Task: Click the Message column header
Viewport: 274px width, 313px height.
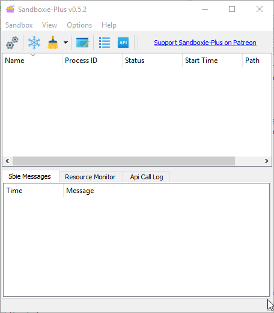Action: coord(166,191)
